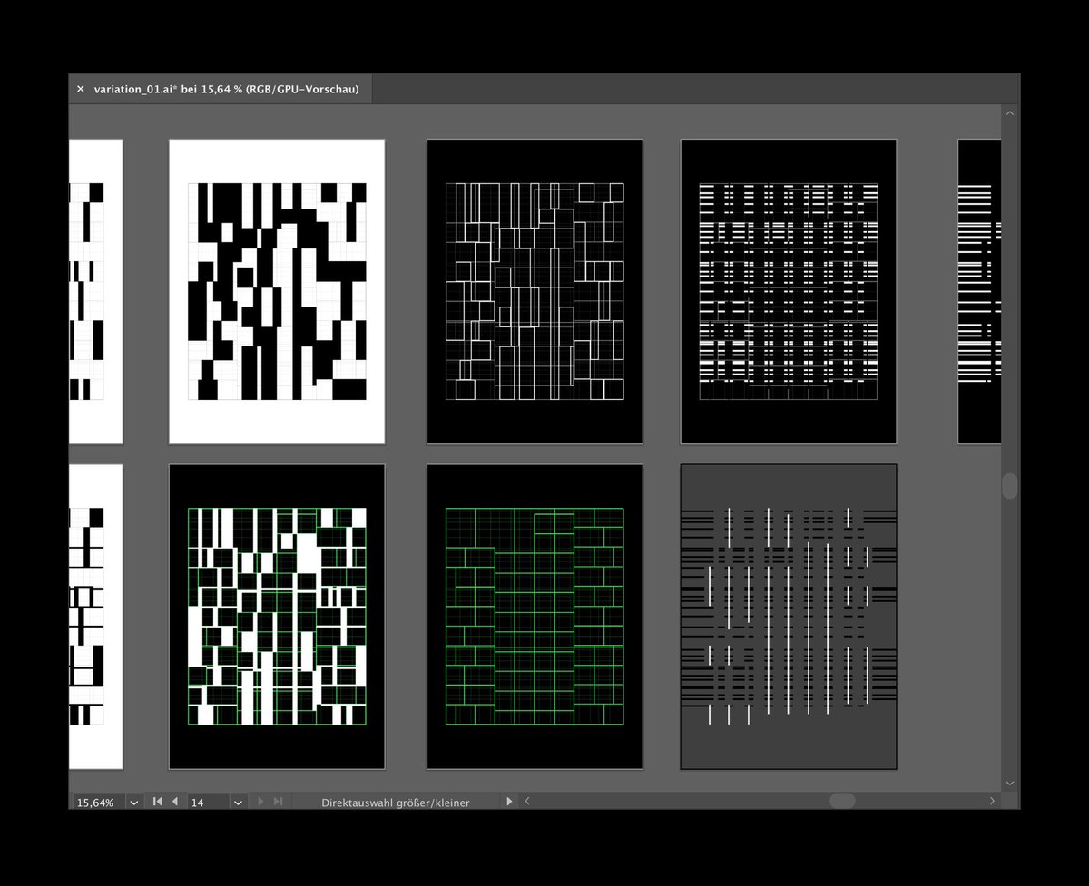Select the artboard with green grid pattern

point(535,615)
